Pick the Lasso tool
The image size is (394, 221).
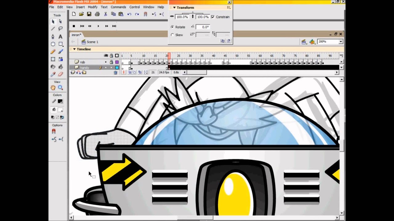pos(60,29)
